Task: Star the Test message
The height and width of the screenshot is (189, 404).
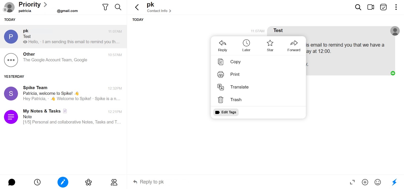Action: click(270, 45)
